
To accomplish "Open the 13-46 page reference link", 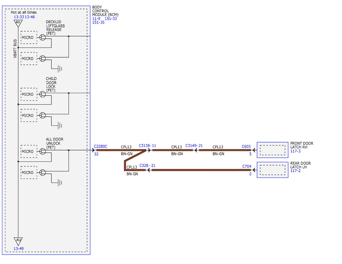I will [x=30, y=17].
